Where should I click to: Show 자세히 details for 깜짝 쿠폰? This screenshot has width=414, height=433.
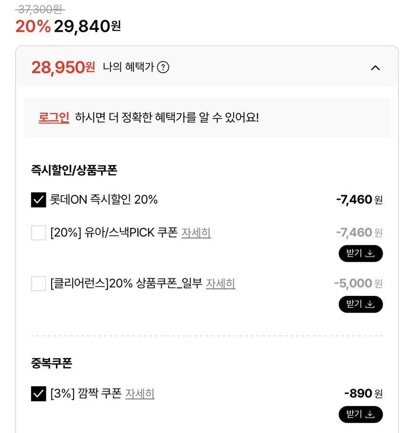(140, 394)
